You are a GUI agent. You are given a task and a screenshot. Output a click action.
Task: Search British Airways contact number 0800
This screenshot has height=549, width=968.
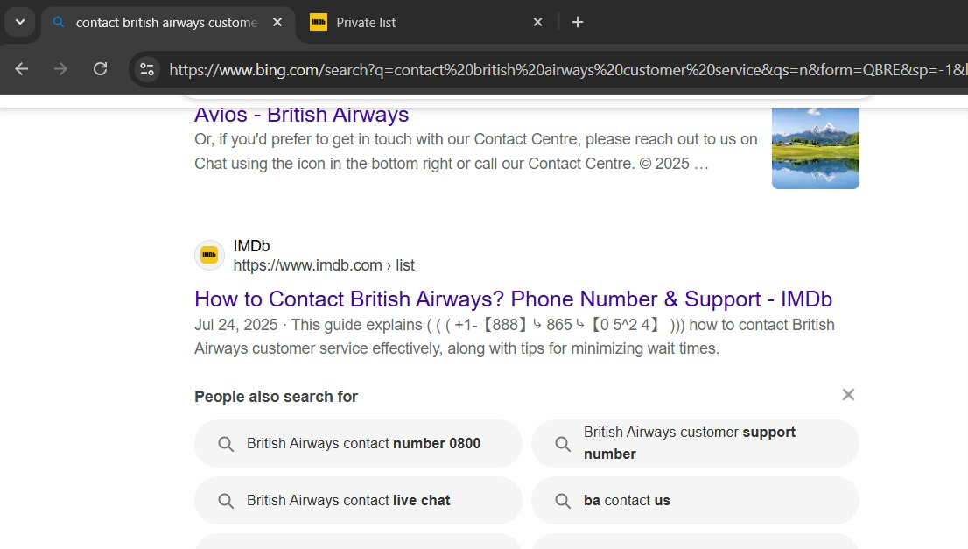tap(358, 443)
